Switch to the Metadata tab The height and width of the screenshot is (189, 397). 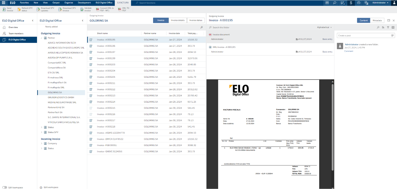tap(377, 20)
